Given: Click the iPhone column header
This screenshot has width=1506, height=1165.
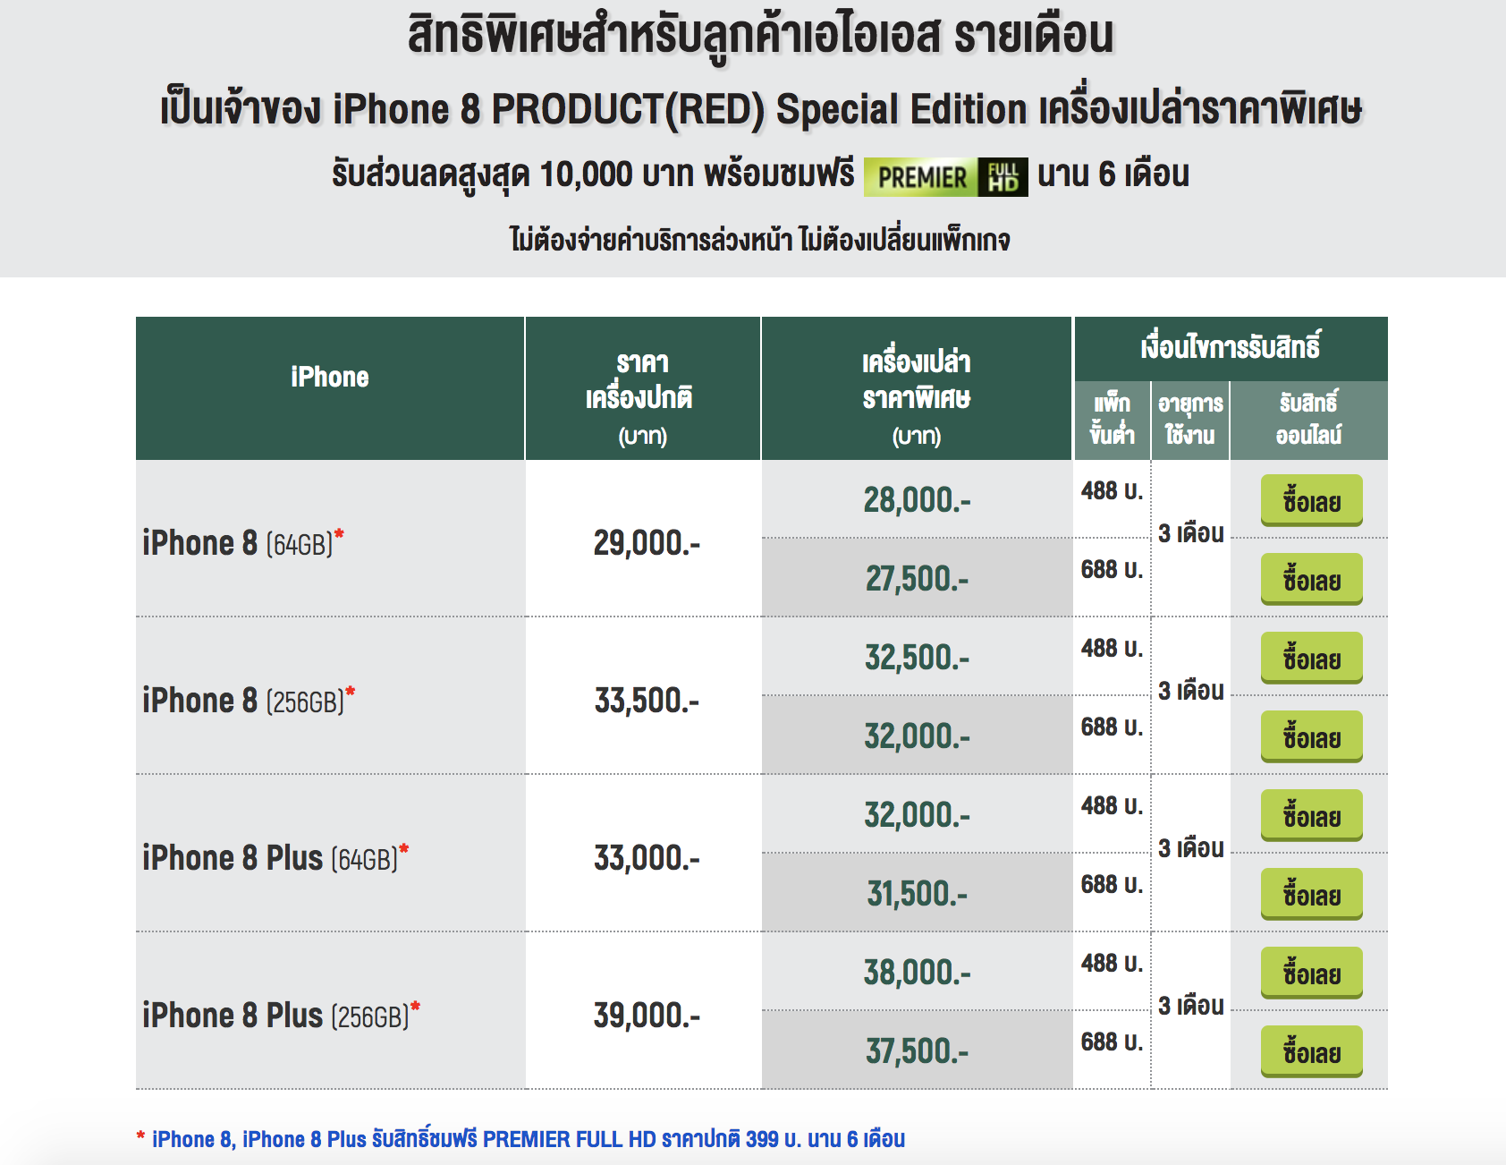Looking at the screenshot, I should tap(330, 378).
